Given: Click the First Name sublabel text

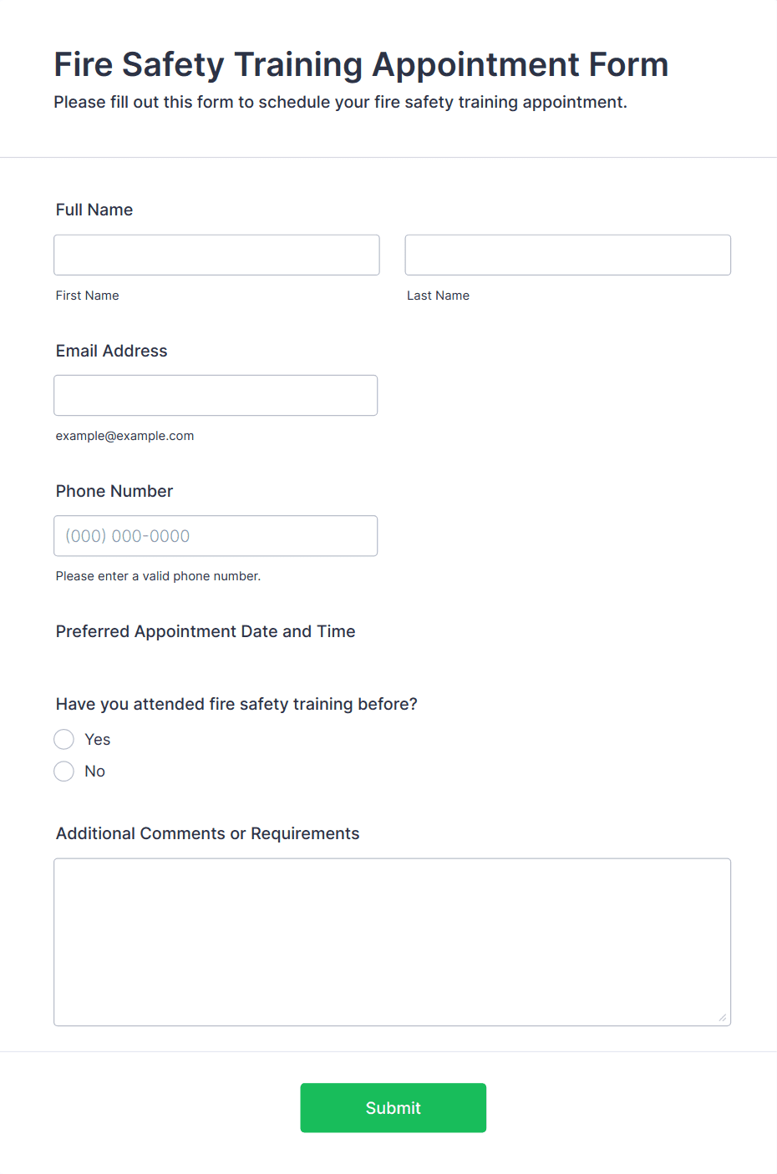Looking at the screenshot, I should [x=88, y=296].
